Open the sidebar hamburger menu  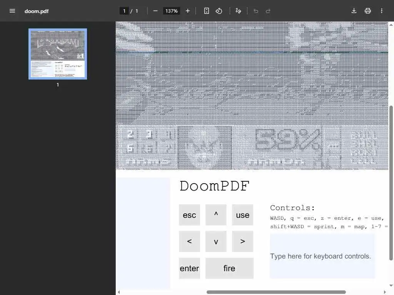pos(12,11)
